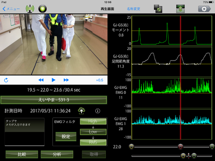
Task: Toggle the RMS EMG filter
Action: tap(93, 142)
